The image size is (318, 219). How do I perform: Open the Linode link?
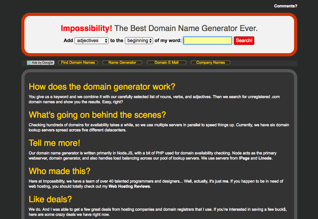click(x=265, y=158)
